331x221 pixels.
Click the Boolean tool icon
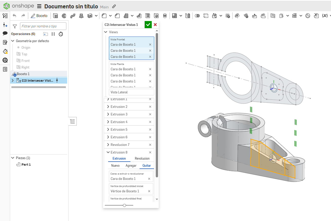197,16
